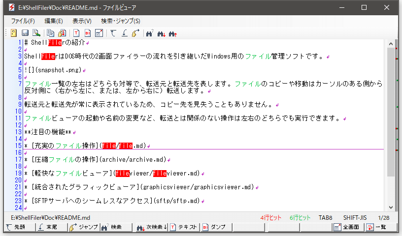The width and height of the screenshot is (402, 236).
Task: Click text '(graphicsviewer/graphicsviewer.md)' on line 21
Action: (x=197, y=187)
